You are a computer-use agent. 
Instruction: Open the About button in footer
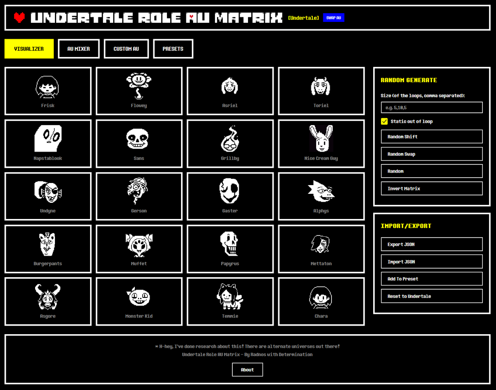pos(247,370)
